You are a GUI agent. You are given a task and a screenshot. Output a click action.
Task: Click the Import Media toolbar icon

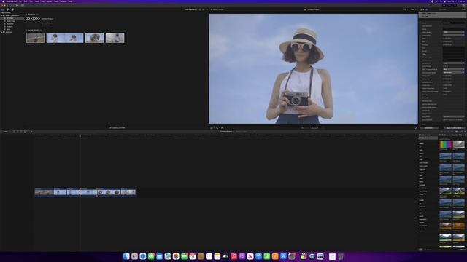pyautogui.click(x=12, y=5)
